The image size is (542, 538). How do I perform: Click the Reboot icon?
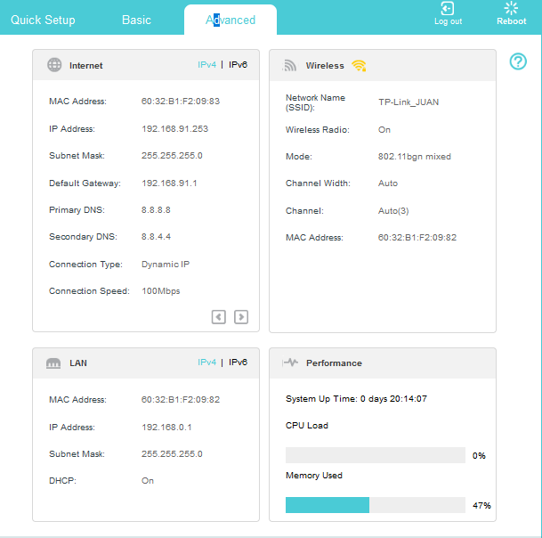[511, 9]
